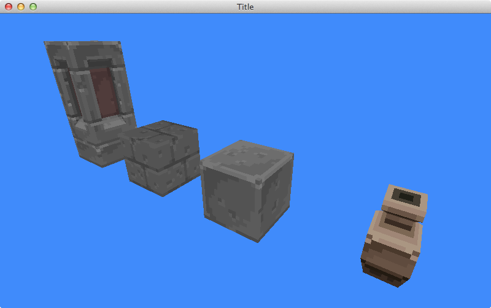The height and width of the screenshot is (308, 491).
Task: Choose the tan wooden pedestal model
Action: (395, 236)
